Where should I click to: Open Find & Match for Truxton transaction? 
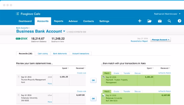[x=165, y=73]
